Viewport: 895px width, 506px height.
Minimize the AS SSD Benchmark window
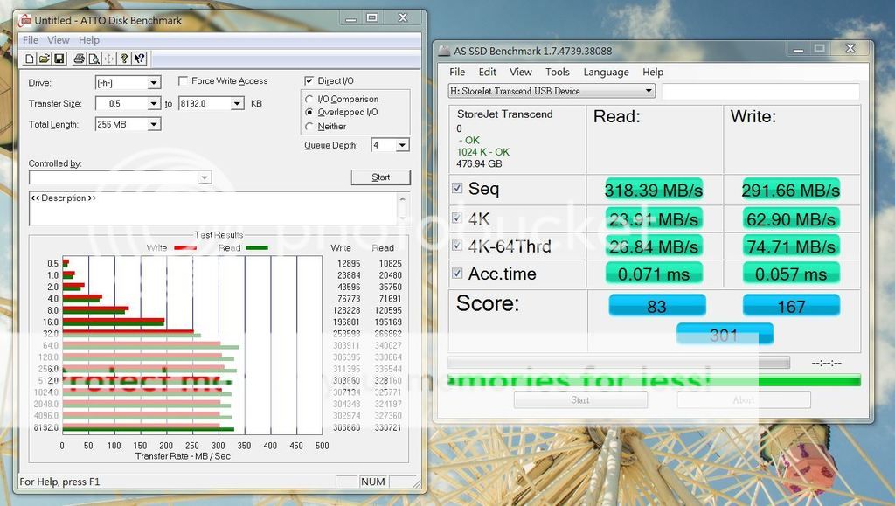pos(798,50)
